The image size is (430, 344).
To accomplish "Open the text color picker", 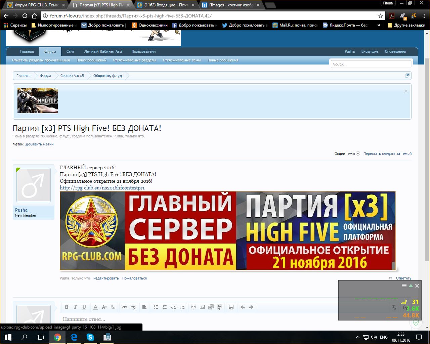I will point(95,307).
